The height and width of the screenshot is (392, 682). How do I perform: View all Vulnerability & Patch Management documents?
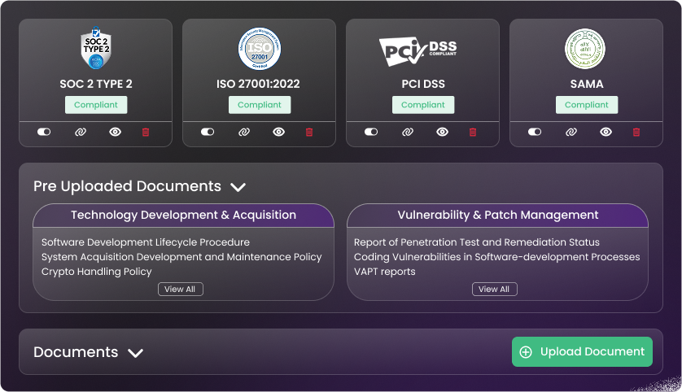494,290
